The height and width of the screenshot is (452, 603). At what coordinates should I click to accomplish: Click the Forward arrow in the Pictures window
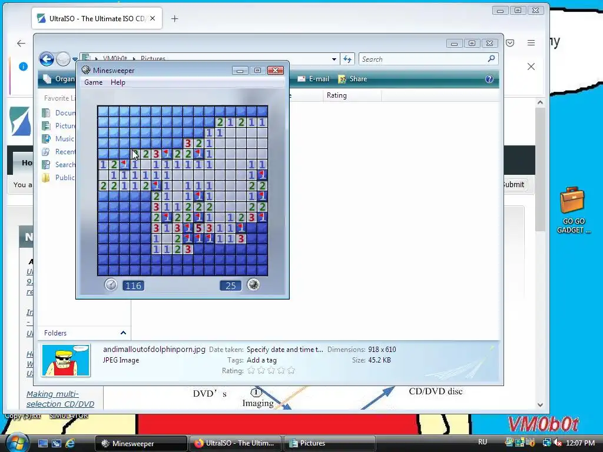click(63, 59)
